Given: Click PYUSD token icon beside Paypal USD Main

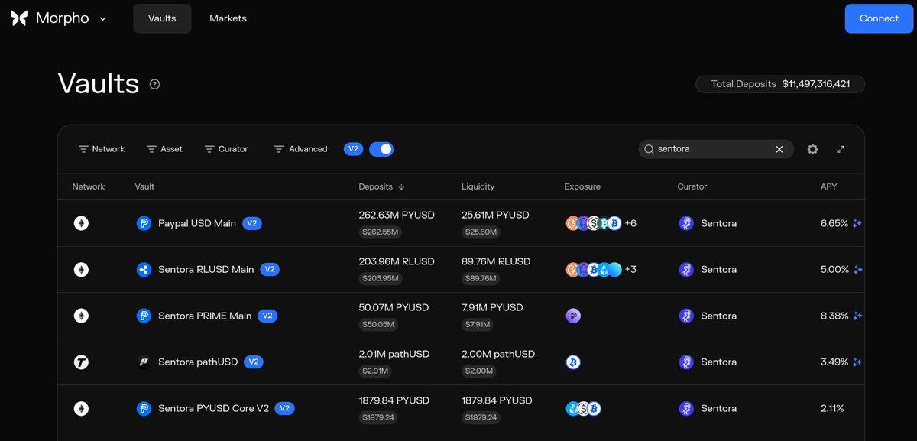Looking at the screenshot, I should (143, 223).
